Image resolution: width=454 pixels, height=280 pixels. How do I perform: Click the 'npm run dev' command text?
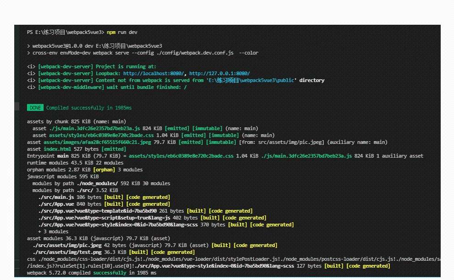tap(122, 32)
